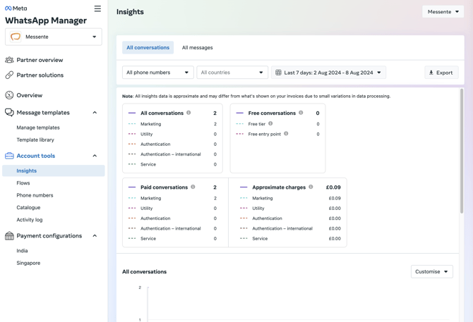This screenshot has width=473, height=322.
Task: Collapse the Account tools section
Action: coord(95,156)
